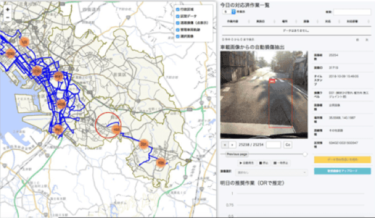
Task: Advance to next image with right arrow
Action: pyautogui.click(x=232, y=145)
